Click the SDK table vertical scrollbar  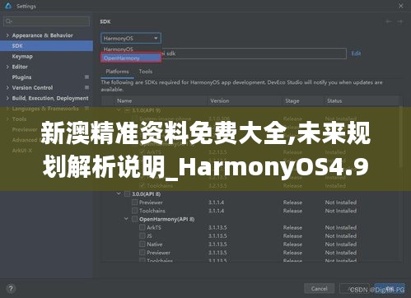[x=401, y=137]
